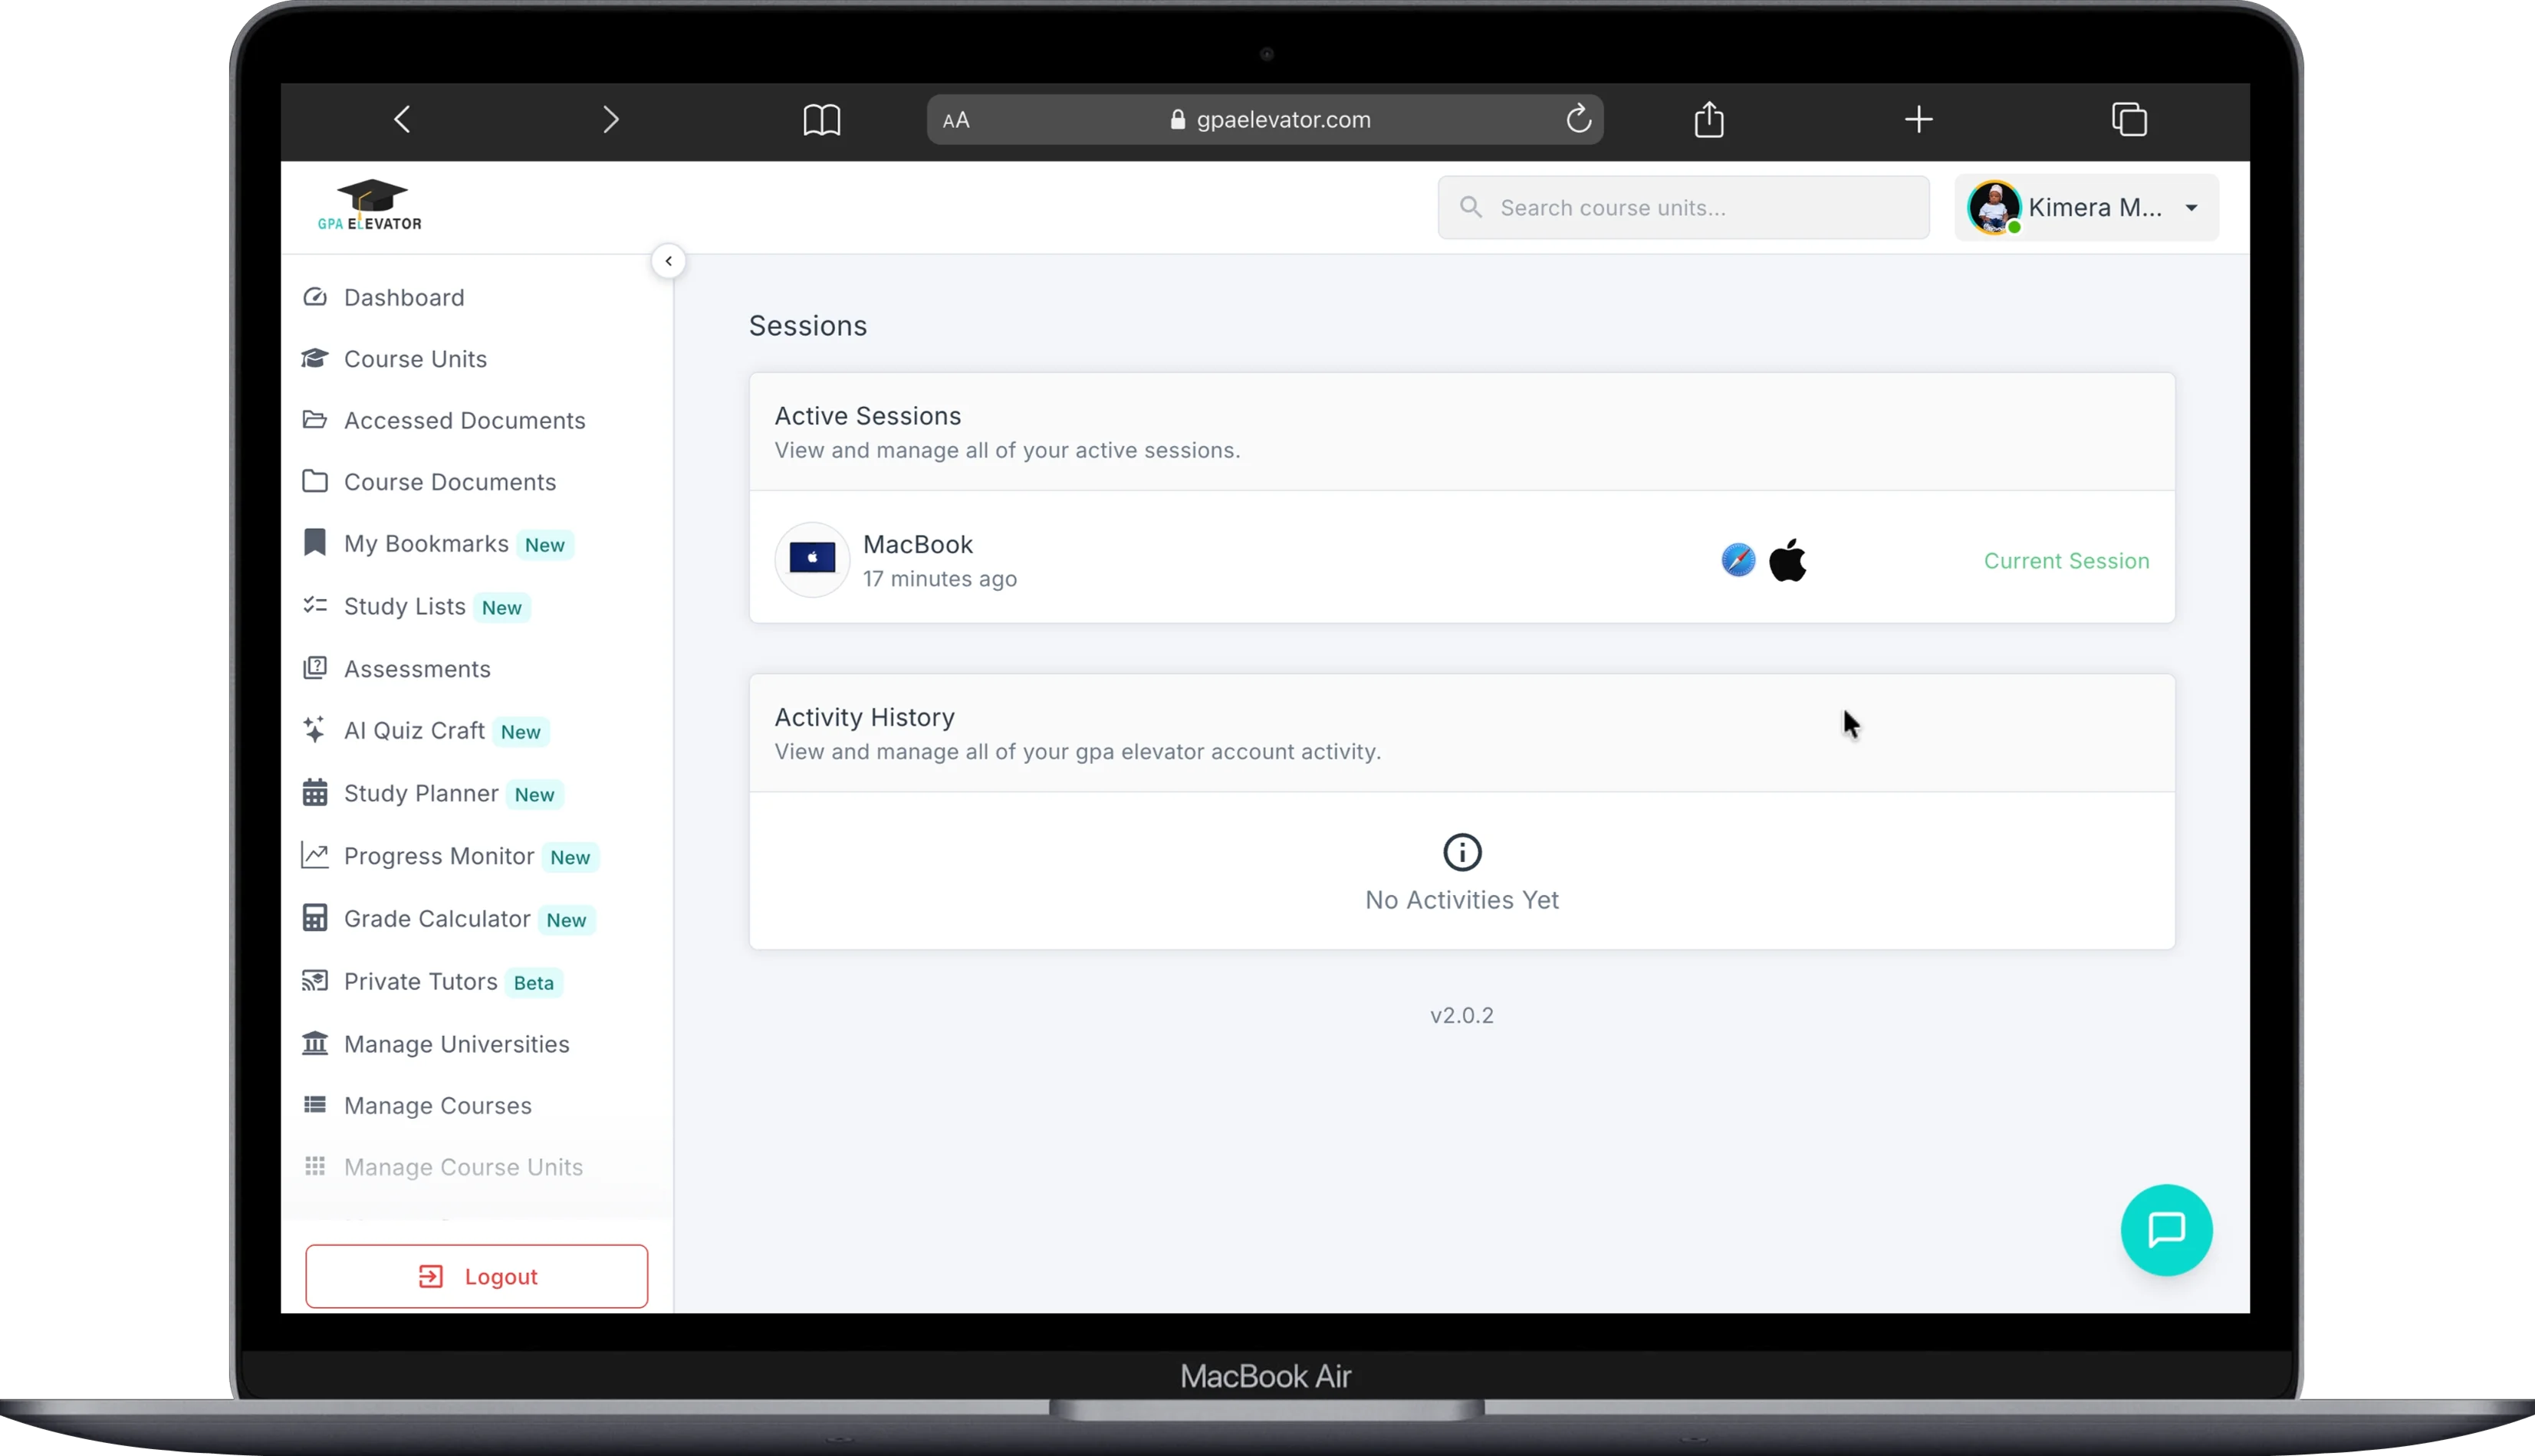Viewport: 2535px width, 1456px height.
Task: Collapse the sidebar with the chevron button
Action: (669, 261)
